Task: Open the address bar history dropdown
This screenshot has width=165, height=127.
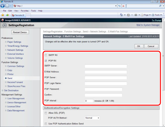Action: tap(116, 6)
